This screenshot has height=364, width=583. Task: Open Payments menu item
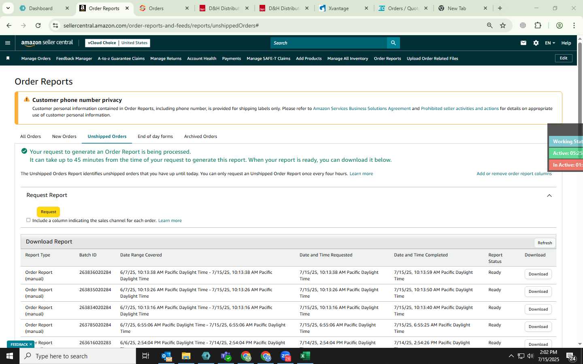tap(232, 59)
